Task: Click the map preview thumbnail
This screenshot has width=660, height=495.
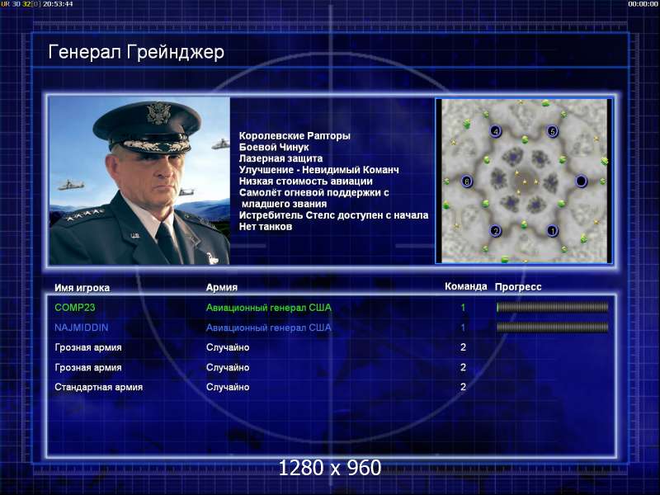Action: tap(524, 181)
